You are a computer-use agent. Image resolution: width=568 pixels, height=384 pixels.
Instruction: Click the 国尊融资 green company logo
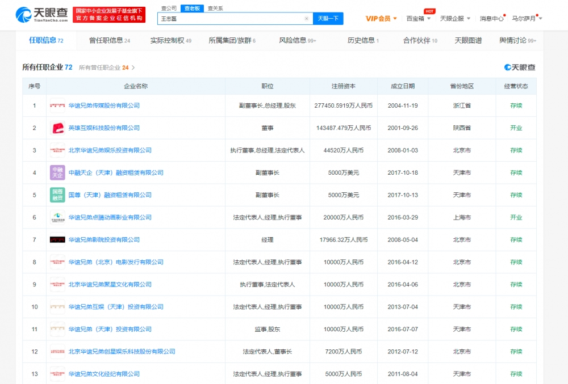click(x=57, y=195)
